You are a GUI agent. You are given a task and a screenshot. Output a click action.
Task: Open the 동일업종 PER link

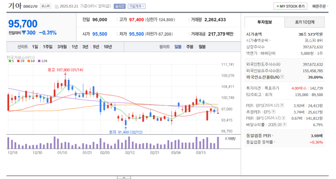[x=260, y=136]
